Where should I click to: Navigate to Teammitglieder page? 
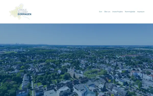point(130,12)
